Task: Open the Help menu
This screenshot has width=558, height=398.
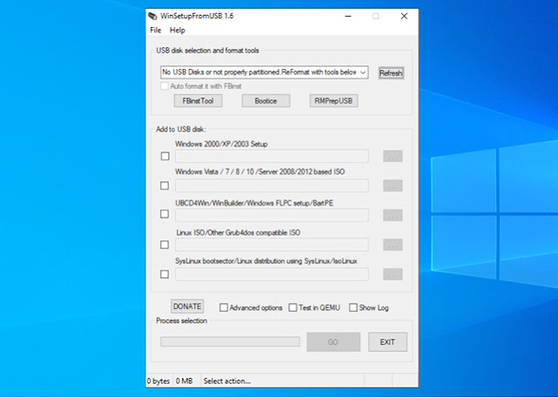Action: pos(177,31)
